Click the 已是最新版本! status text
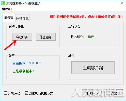 point(23,71)
